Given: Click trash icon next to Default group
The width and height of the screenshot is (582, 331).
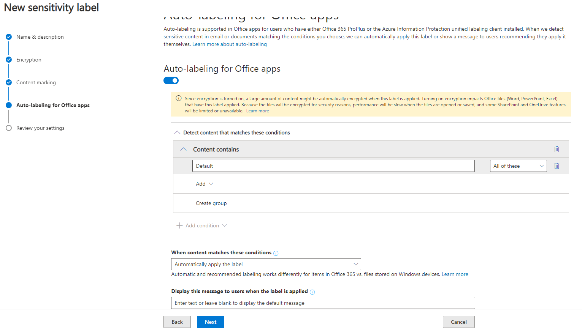Looking at the screenshot, I should 557,166.
